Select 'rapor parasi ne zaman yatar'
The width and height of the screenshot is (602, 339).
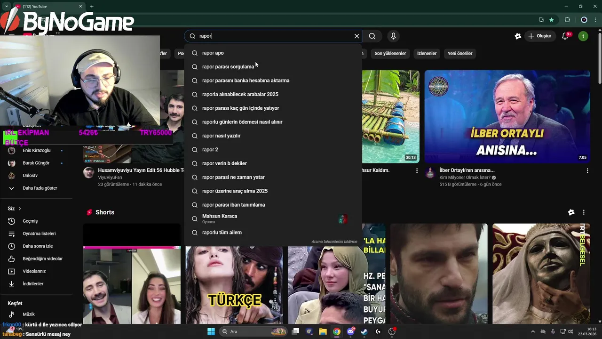(x=273, y=177)
